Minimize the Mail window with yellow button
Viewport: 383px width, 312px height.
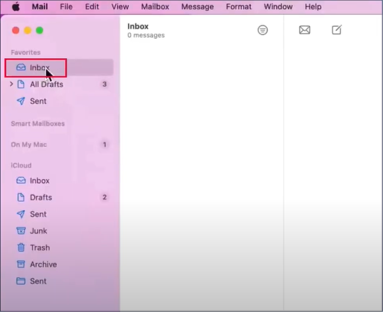pos(28,31)
